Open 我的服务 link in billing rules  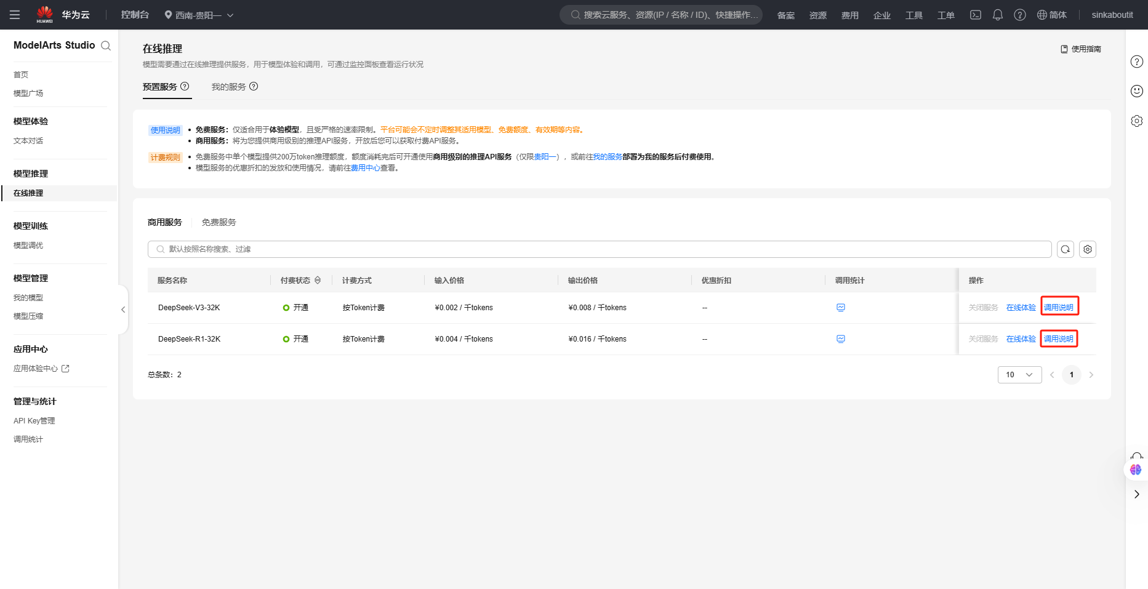pos(608,157)
